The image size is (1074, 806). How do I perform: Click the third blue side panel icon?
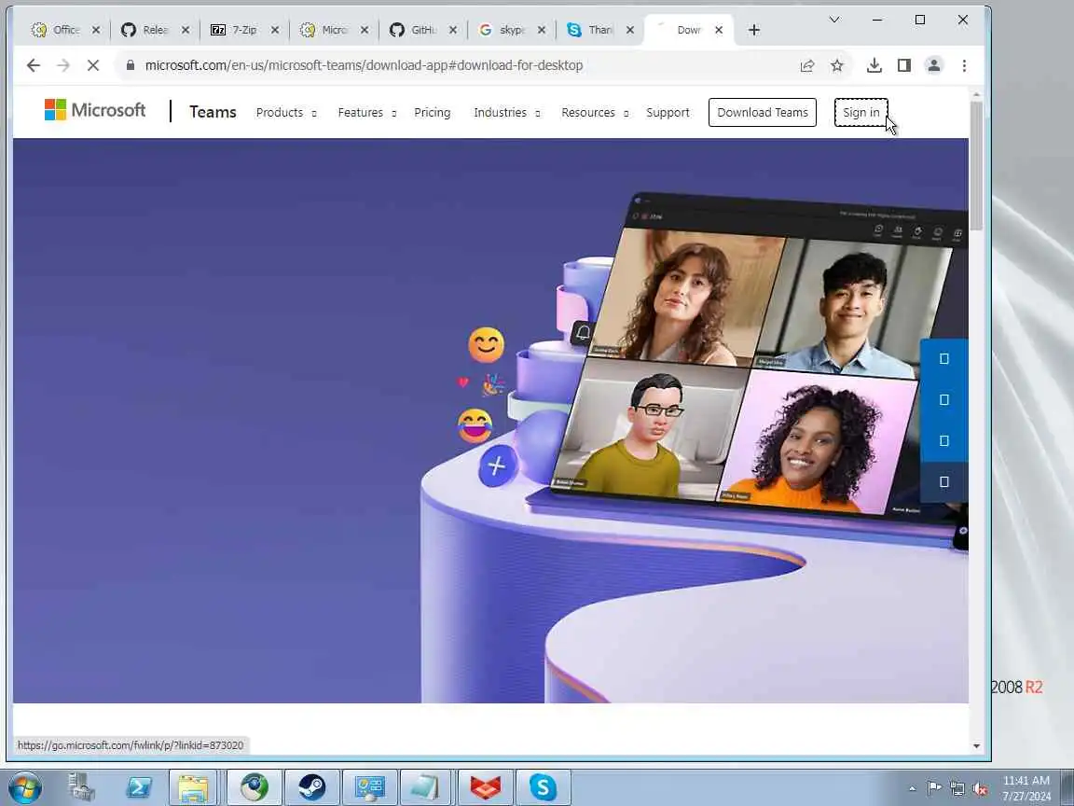[x=943, y=440]
